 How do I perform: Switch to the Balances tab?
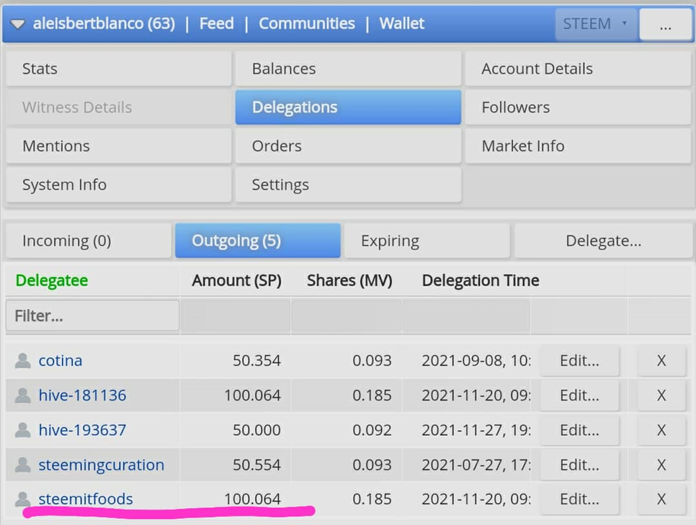tap(348, 68)
